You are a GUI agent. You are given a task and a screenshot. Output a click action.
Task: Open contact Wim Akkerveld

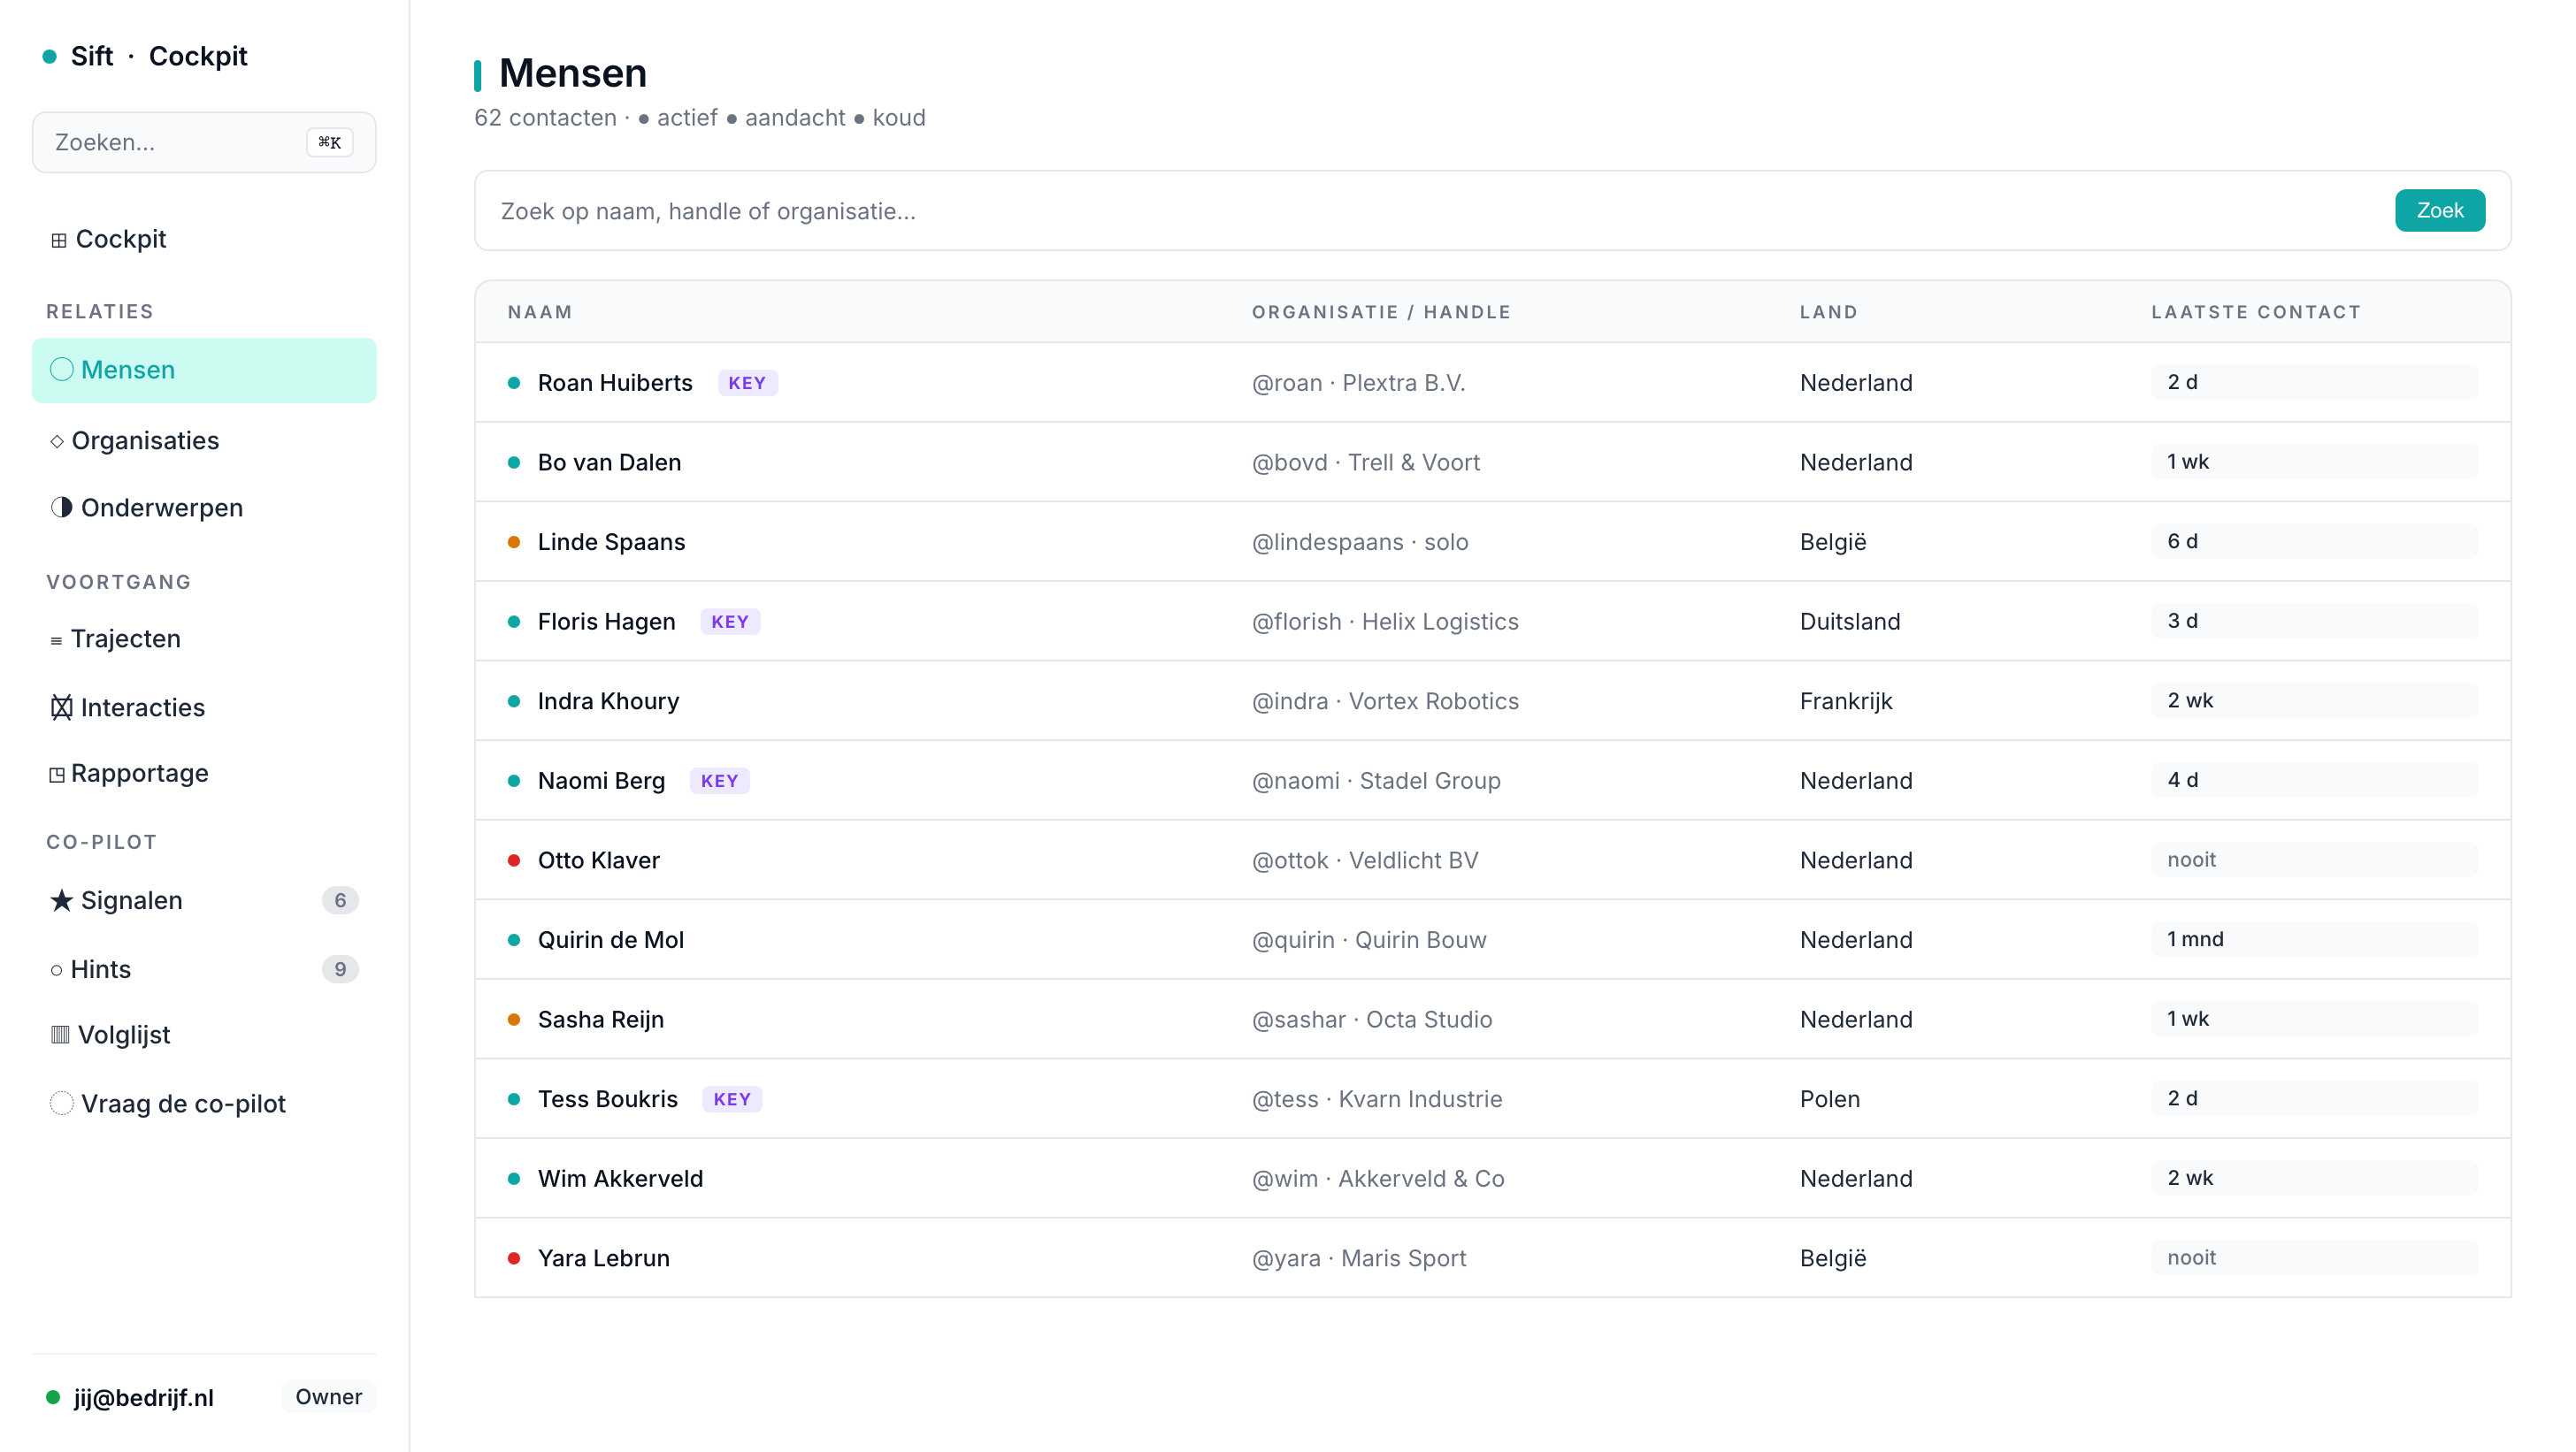tap(620, 1179)
